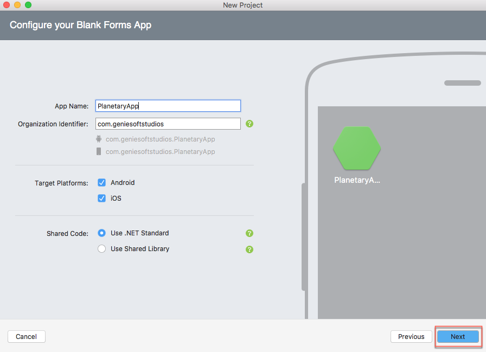The width and height of the screenshot is (486, 352).
Task: Uncheck the iOS target platform
Action: 101,198
